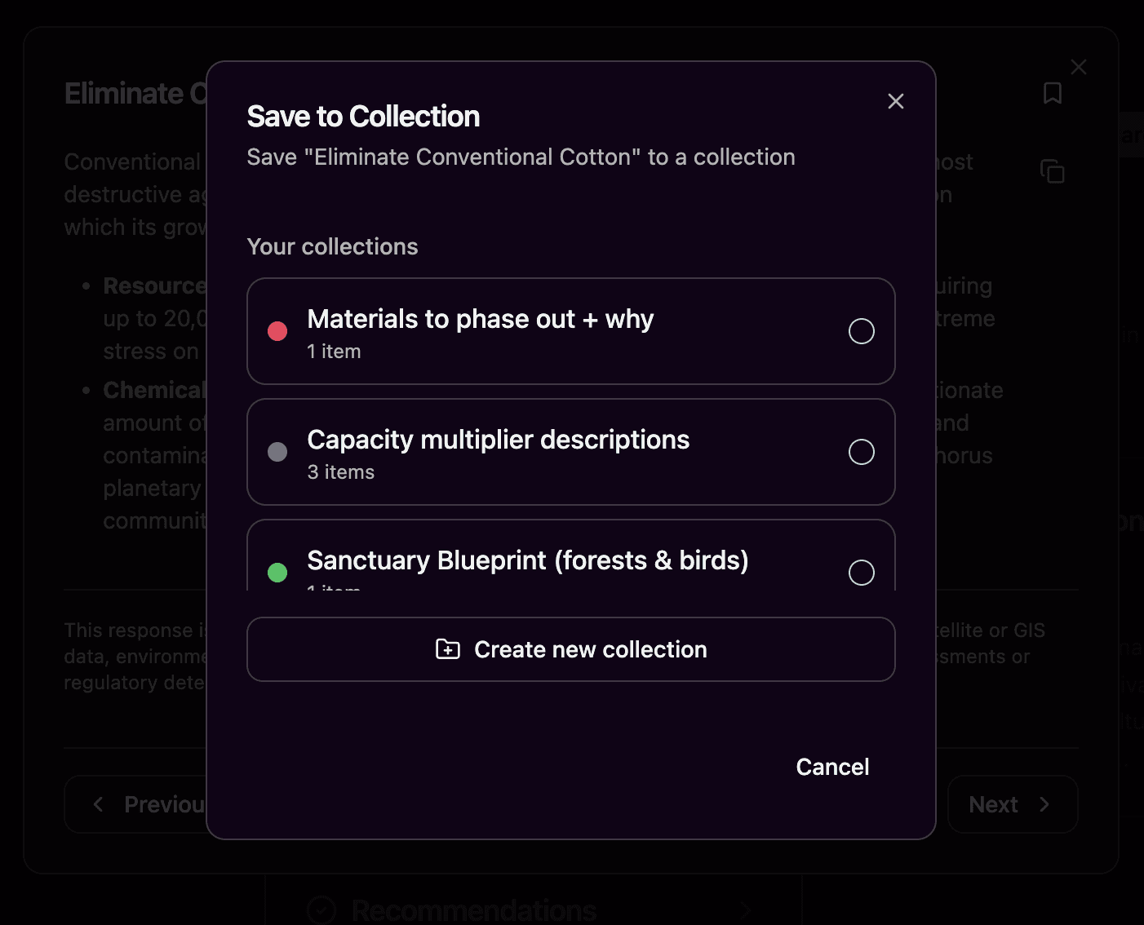Screen dimensions: 1144x925
Task: Expand the Recommendations section chevron
Action: (x=745, y=910)
